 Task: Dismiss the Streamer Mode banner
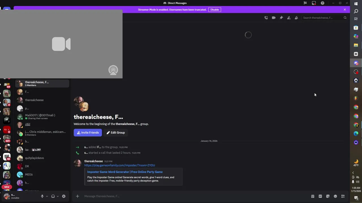point(345,10)
